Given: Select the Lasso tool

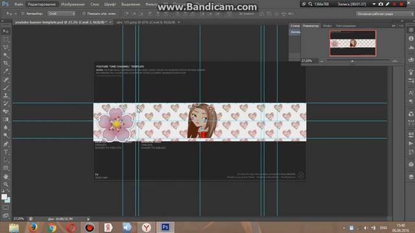Looking at the screenshot, I should pos(6,47).
